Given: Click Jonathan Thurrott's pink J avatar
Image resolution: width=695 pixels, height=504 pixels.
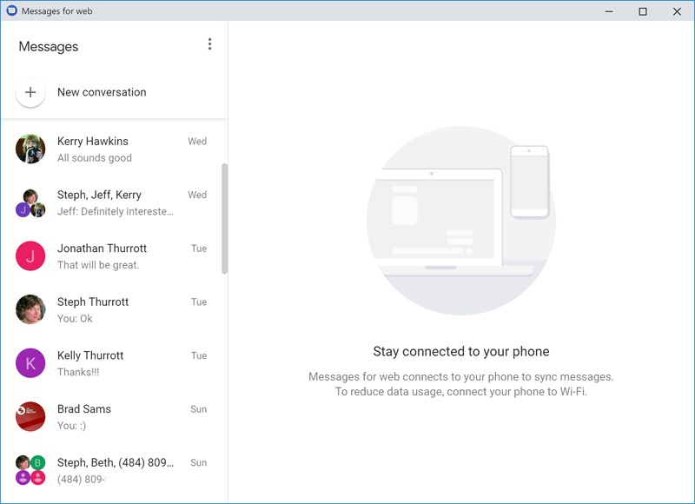Looking at the screenshot, I should pyautogui.click(x=30, y=256).
